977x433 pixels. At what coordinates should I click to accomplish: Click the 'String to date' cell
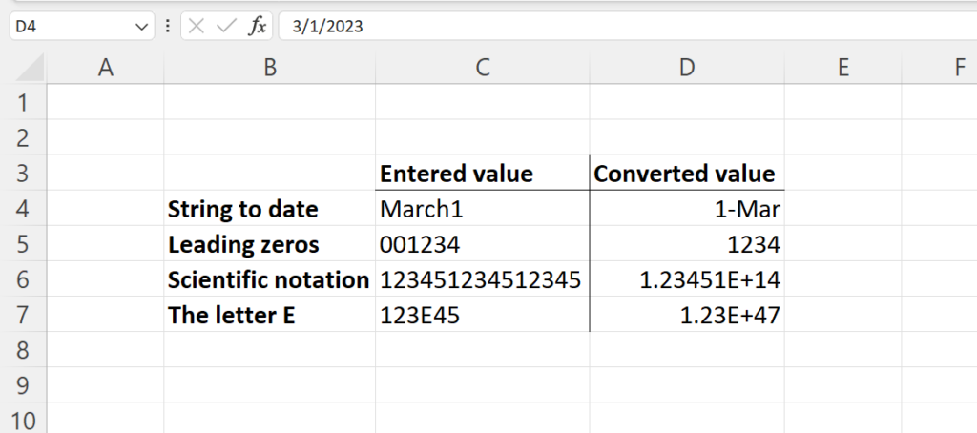270,208
